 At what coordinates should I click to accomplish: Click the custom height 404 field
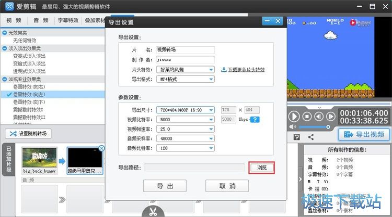tap(252, 110)
